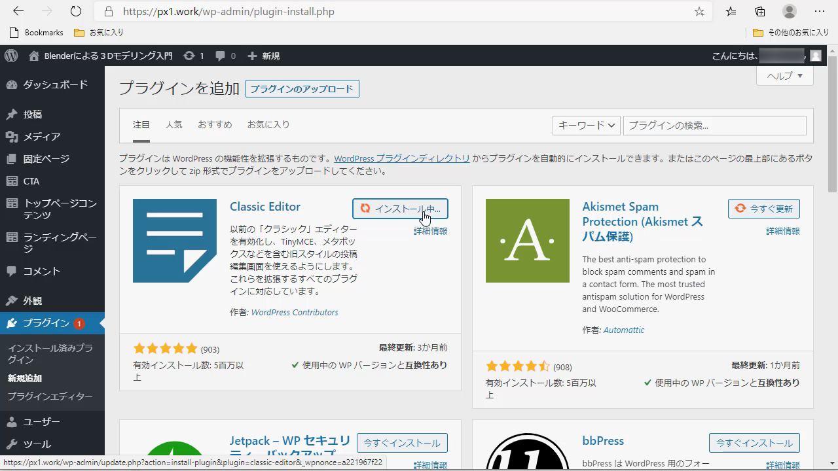Open the comments bubble in admin bar
Image resolution: width=838 pixels, height=471 pixels.
(221, 56)
